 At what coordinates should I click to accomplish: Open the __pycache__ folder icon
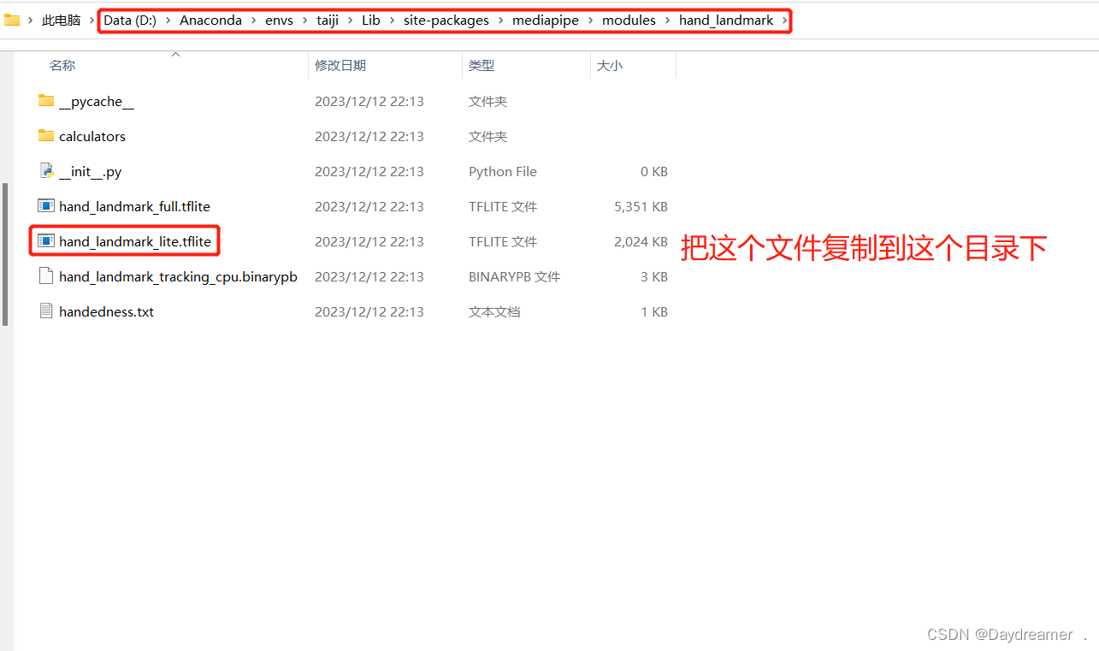tap(46, 101)
